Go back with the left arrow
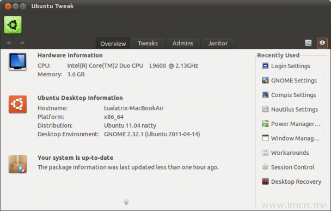 point(9,43)
